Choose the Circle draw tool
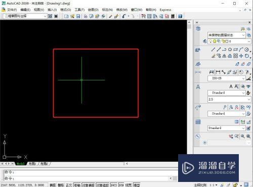 tap(246, 50)
